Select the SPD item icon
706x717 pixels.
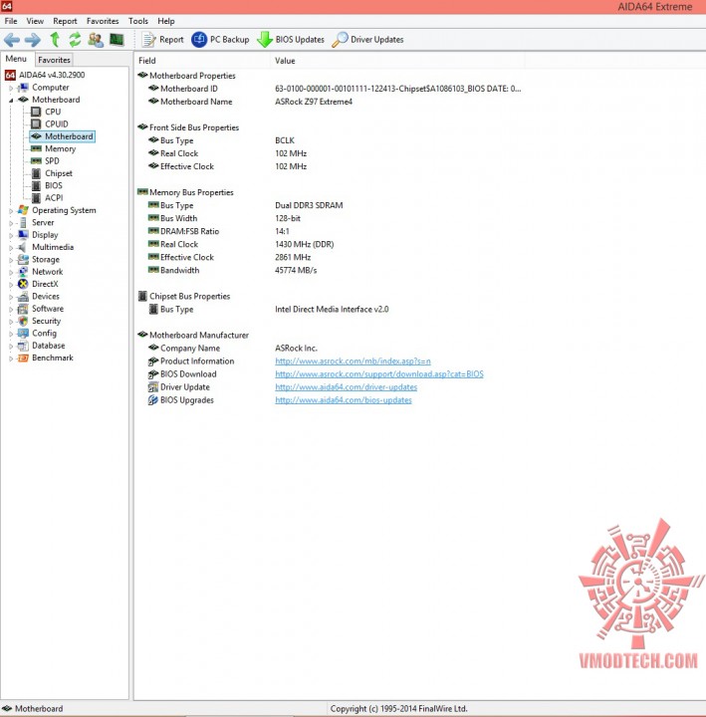[36, 161]
